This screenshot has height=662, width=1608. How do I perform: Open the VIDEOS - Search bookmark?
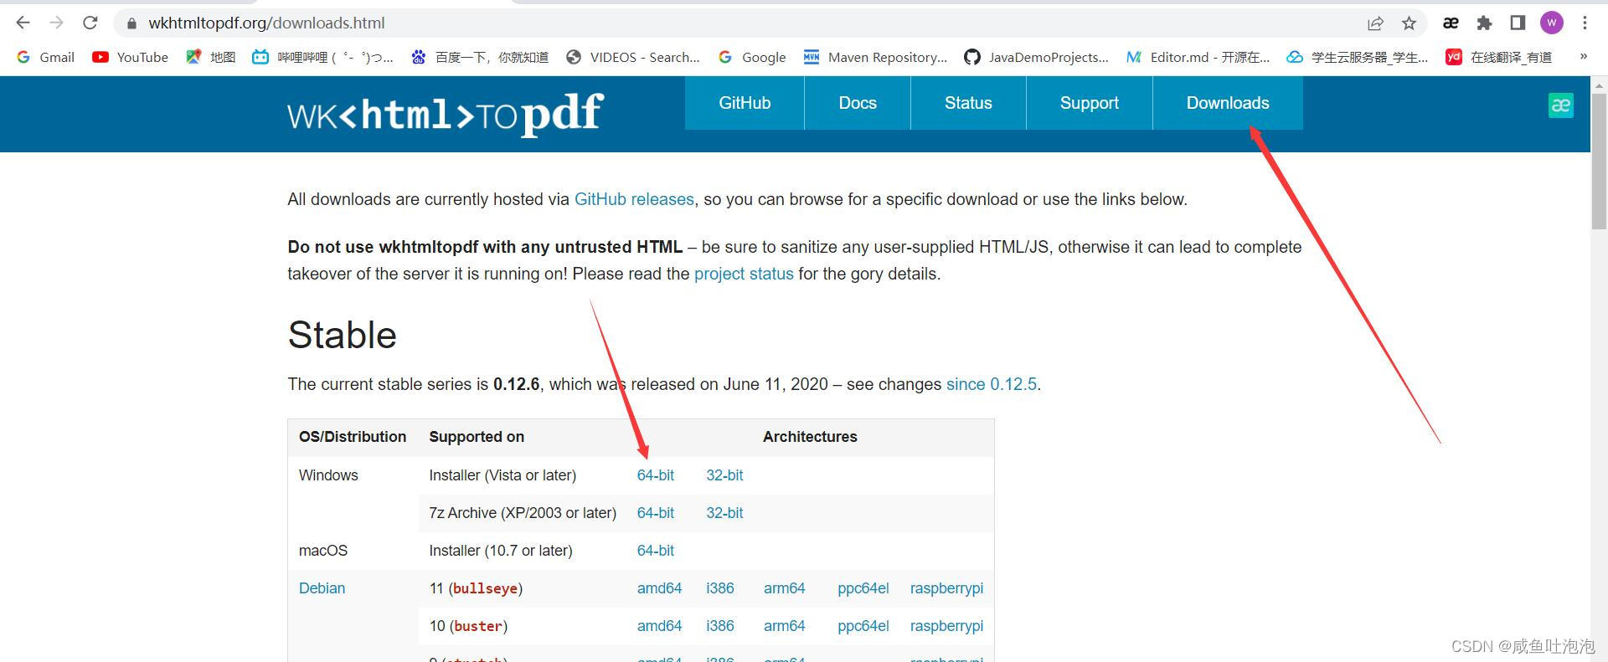tap(632, 57)
